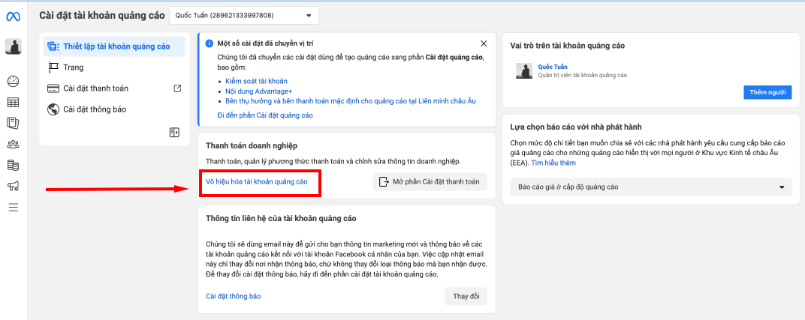Click the Thay đổi button
The width and height of the screenshot is (805, 320).
click(466, 297)
